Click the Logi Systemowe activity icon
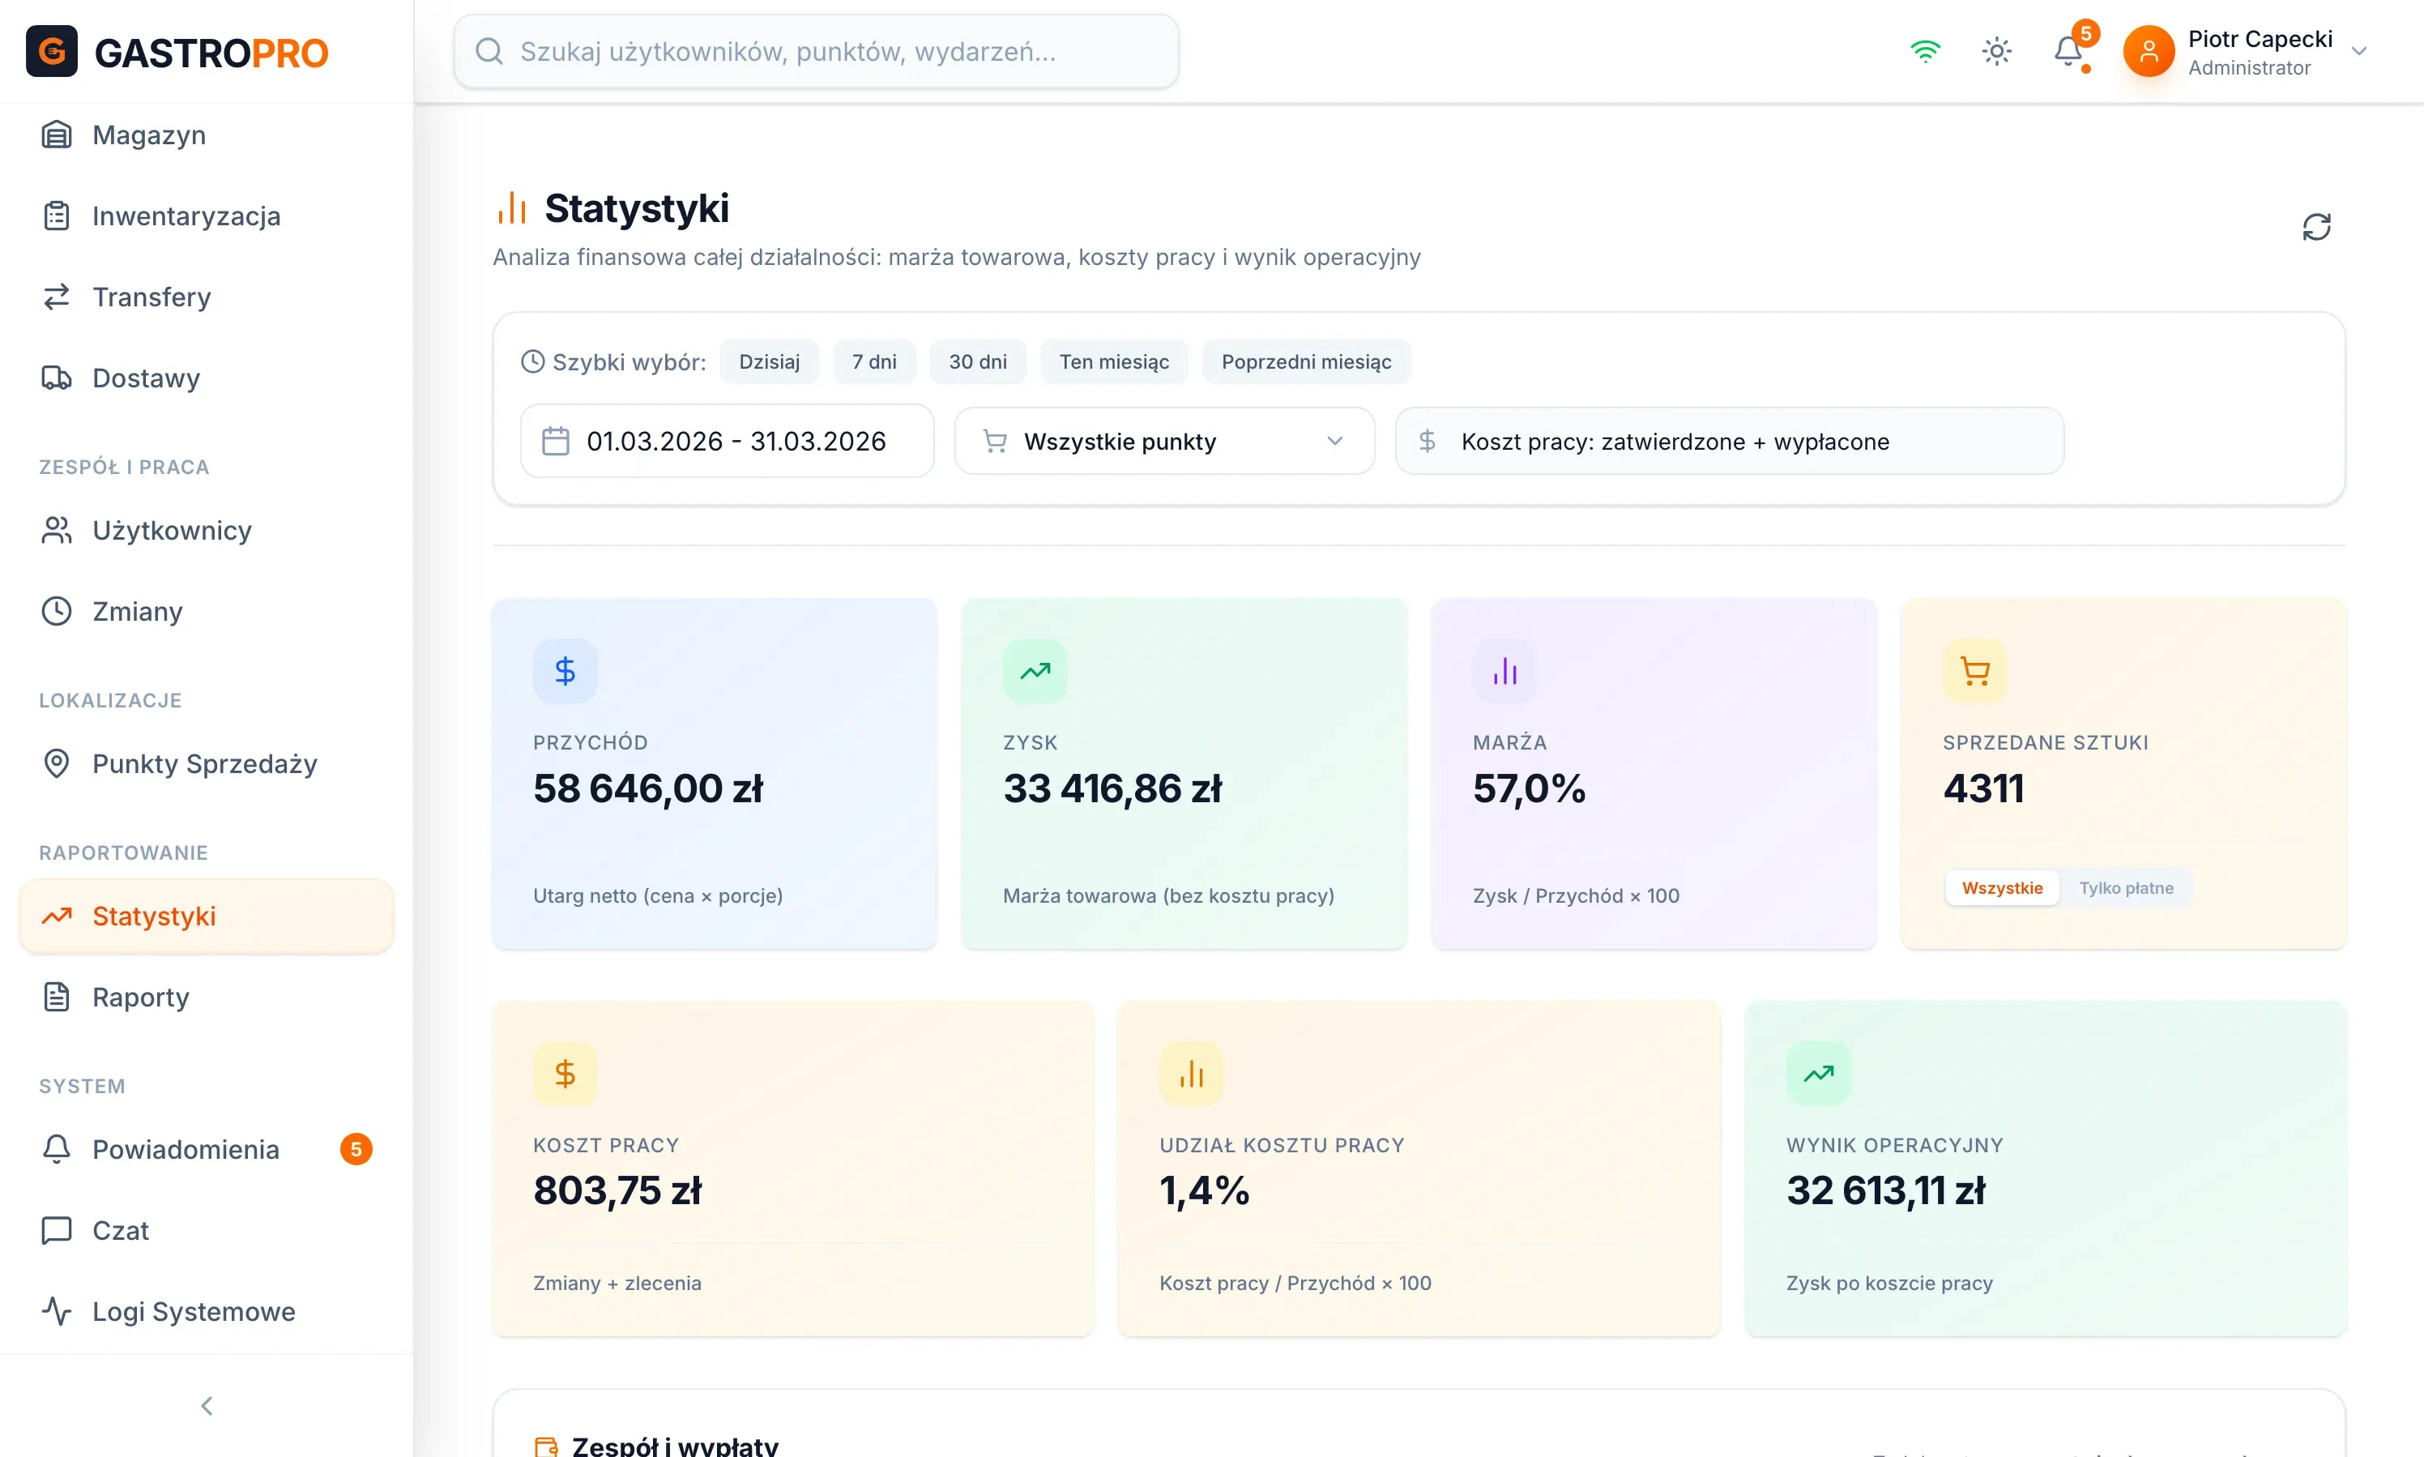Viewport: 2424px width, 1457px height. click(x=57, y=1312)
